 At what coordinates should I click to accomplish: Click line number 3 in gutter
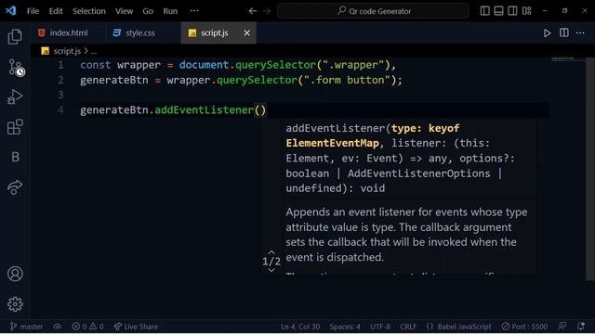60,95
